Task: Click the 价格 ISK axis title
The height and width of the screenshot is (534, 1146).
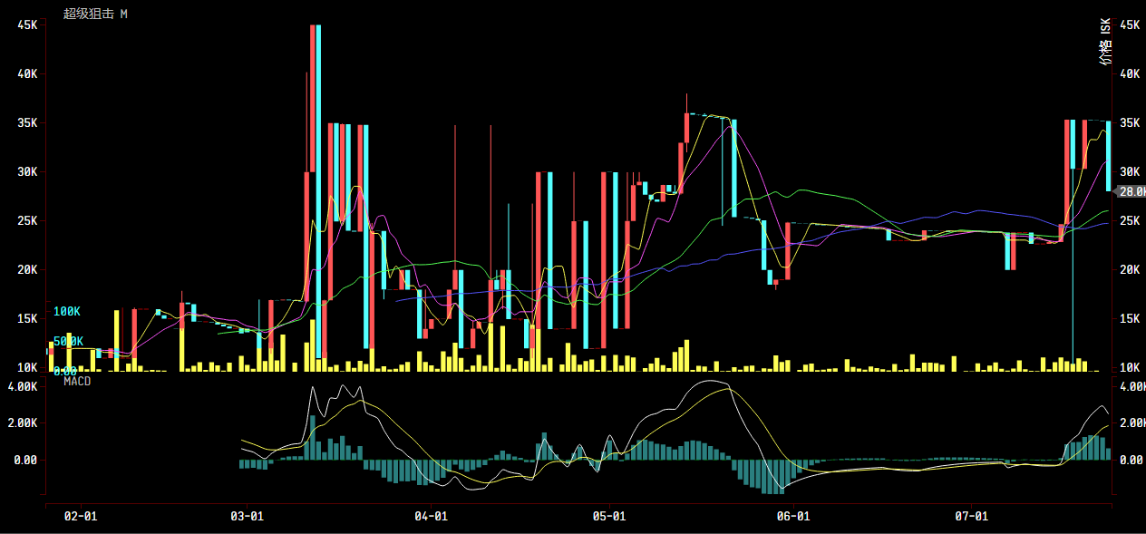Action: click(x=1105, y=42)
